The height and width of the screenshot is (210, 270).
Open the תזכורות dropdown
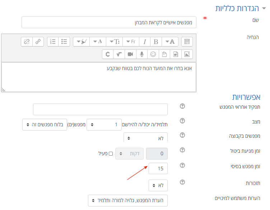[x=158, y=185]
